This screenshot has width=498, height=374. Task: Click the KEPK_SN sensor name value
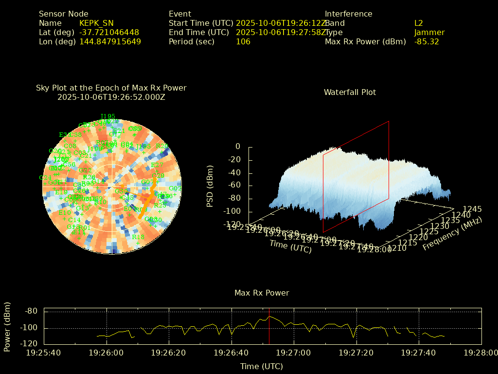[x=96, y=23]
